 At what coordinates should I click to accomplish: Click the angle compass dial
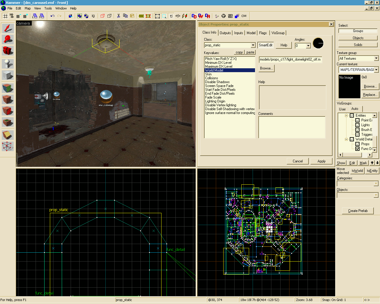[318, 43]
